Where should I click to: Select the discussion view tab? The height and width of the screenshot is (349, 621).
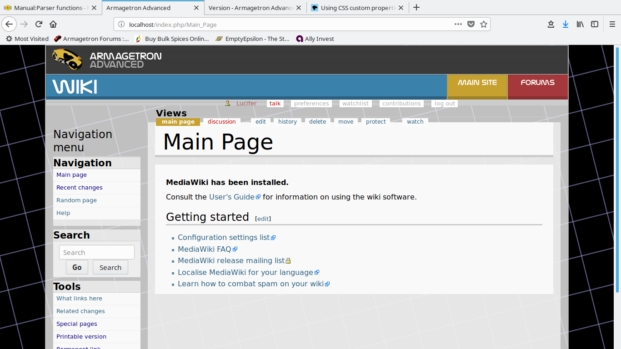pos(221,121)
